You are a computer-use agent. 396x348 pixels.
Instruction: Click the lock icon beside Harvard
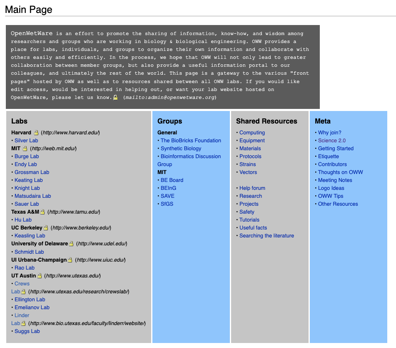click(x=36, y=133)
